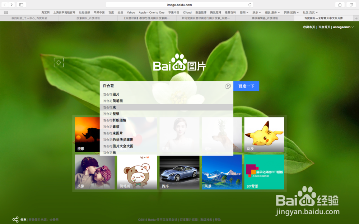
Task: Open the ppt背景 thumbnail
Action: click(264, 172)
